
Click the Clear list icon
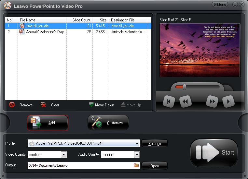[x=43, y=105]
